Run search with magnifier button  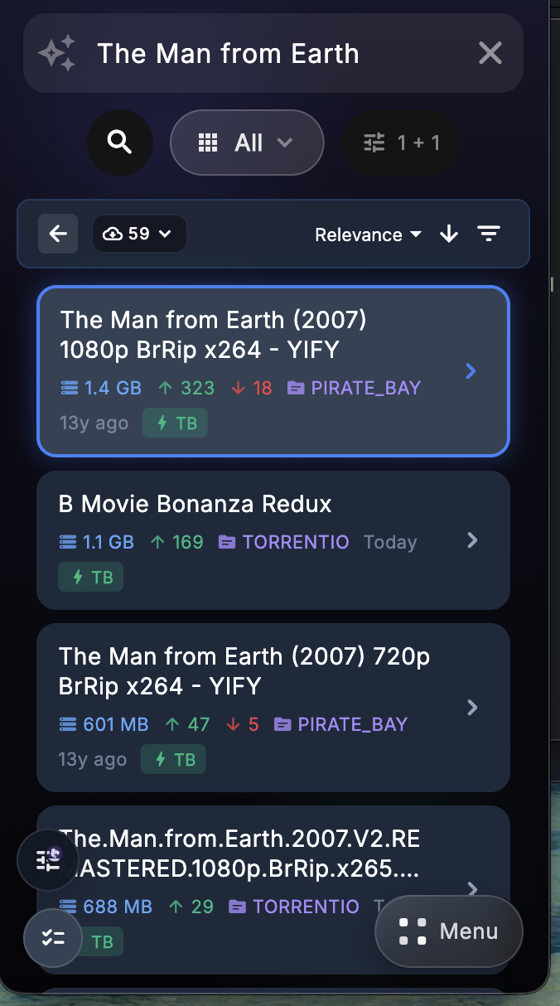(x=120, y=143)
